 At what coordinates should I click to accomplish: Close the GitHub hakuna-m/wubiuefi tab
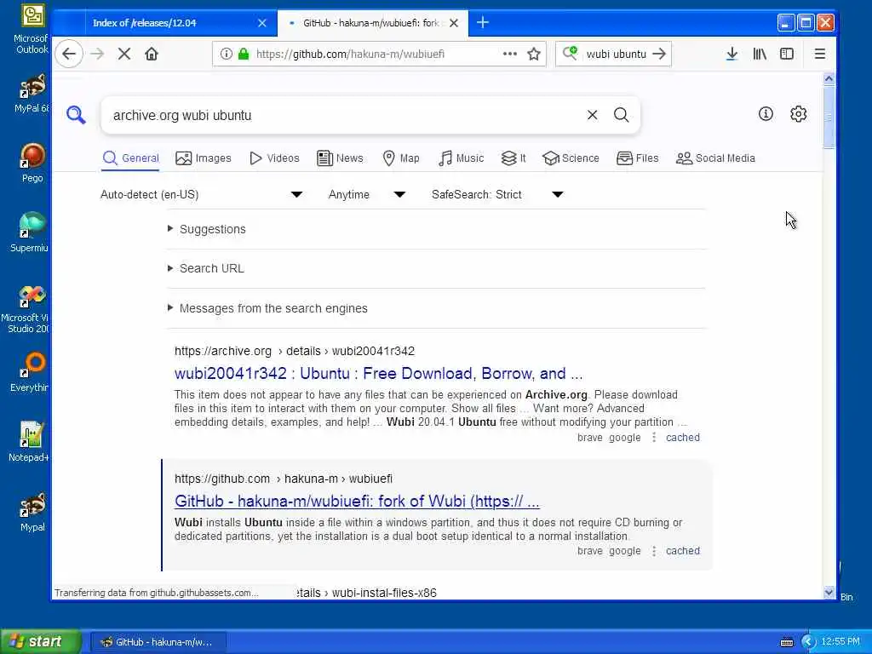click(454, 23)
